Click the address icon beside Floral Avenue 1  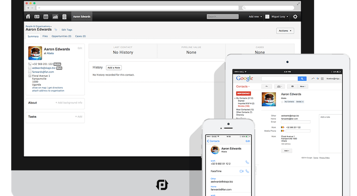click(x=29, y=76)
